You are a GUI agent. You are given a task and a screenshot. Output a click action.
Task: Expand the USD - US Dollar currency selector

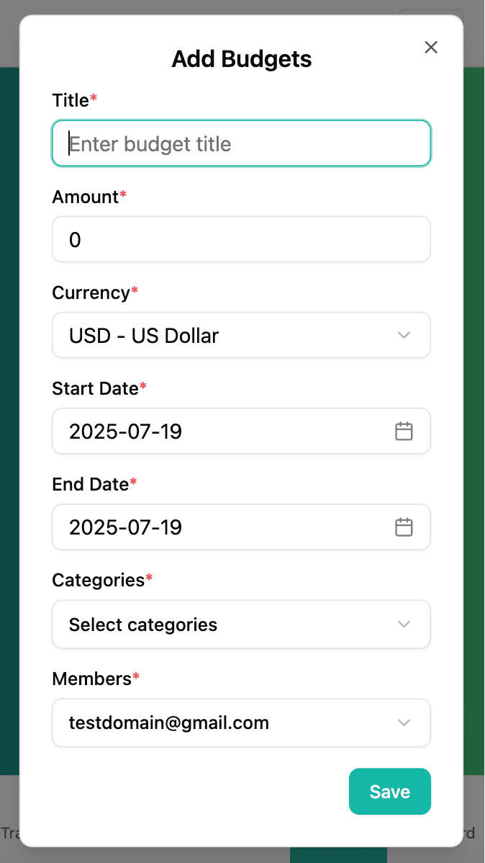click(x=241, y=335)
